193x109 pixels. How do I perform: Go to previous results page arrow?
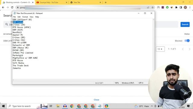click(x=183, y=49)
